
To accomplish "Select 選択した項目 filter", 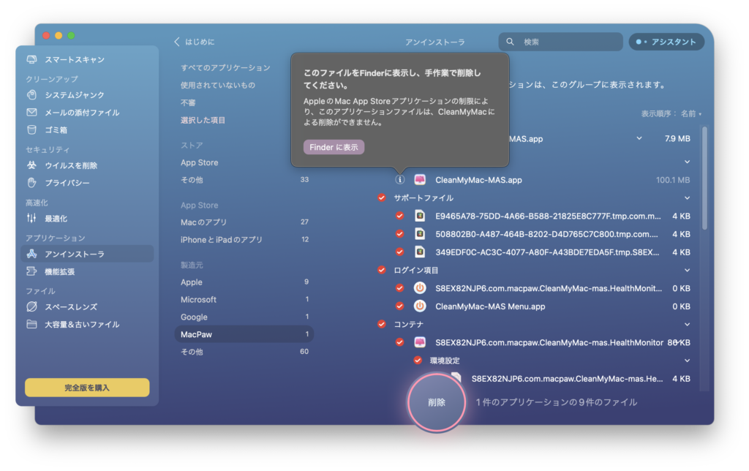I will (x=203, y=120).
